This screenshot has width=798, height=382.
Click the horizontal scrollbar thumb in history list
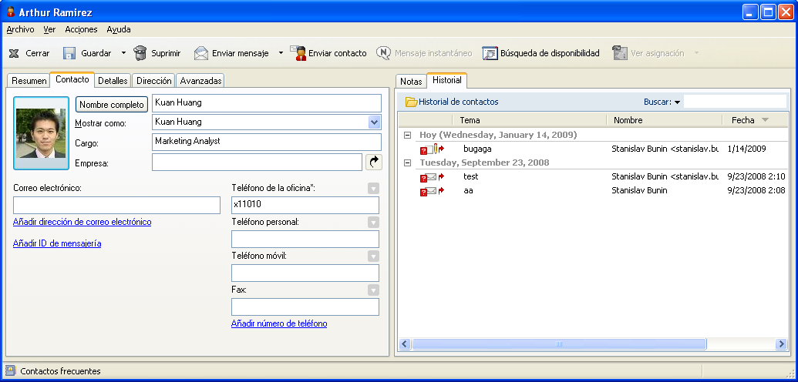tap(559, 344)
